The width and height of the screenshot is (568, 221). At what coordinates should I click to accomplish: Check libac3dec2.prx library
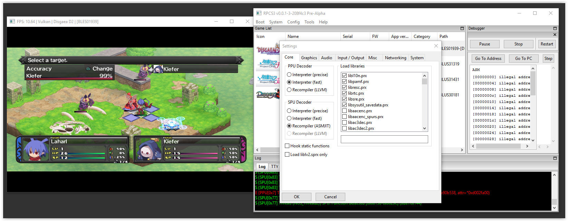(344, 128)
